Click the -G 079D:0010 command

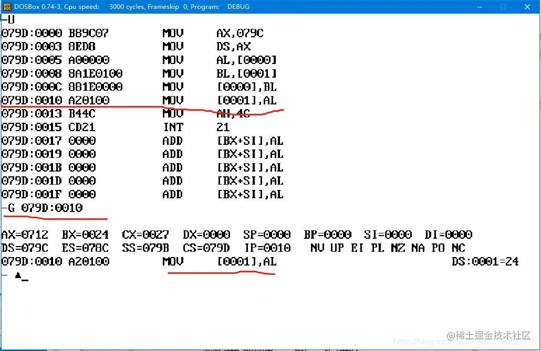pyautogui.click(x=42, y=208)
